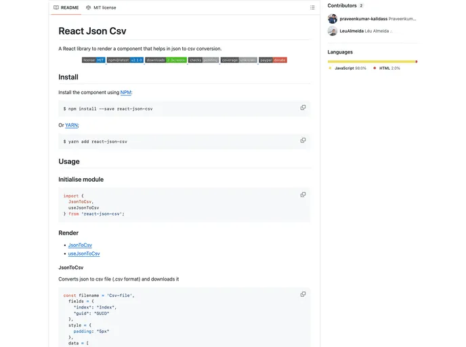Click the README book icon

click(x=56, y=7)
